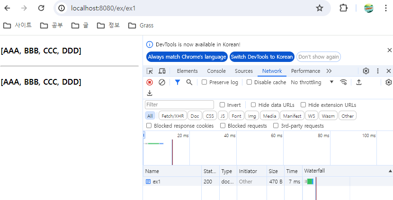Open network search magnifier
Screen dimensions: 393x200
(189, 82)
